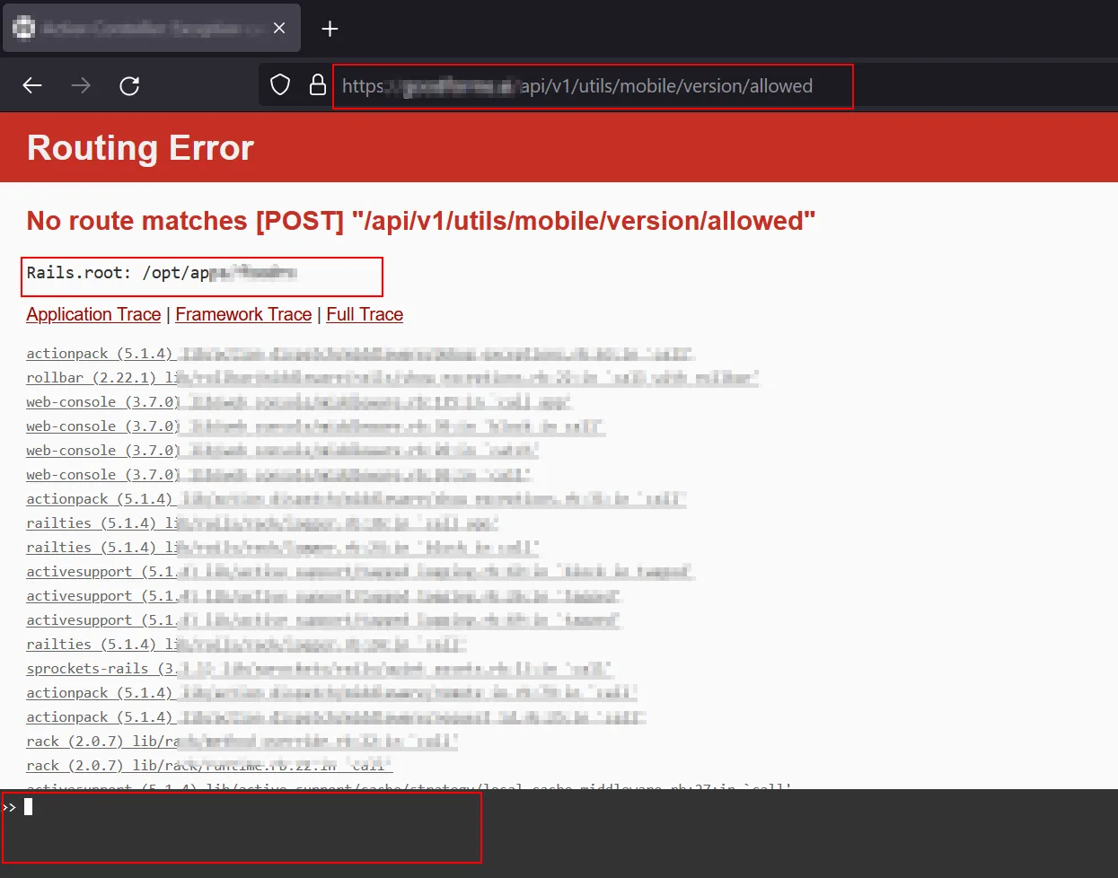Viewport: 1118px width, 878px height.
Task: Close the current browser tab
Action: [x=279, y=29]
